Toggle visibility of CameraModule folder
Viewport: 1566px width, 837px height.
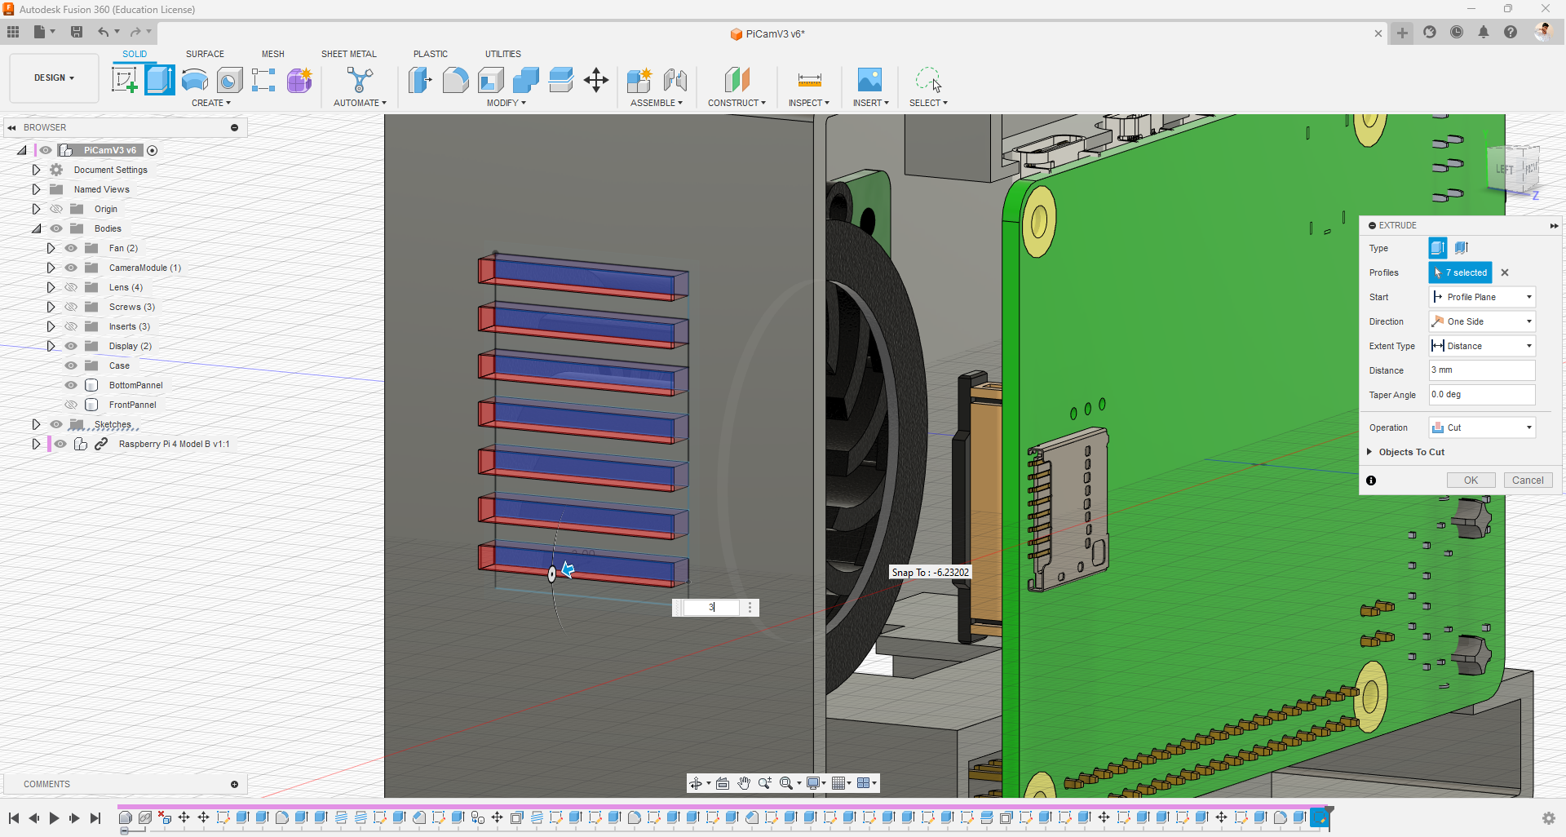(x=71, y=268)
